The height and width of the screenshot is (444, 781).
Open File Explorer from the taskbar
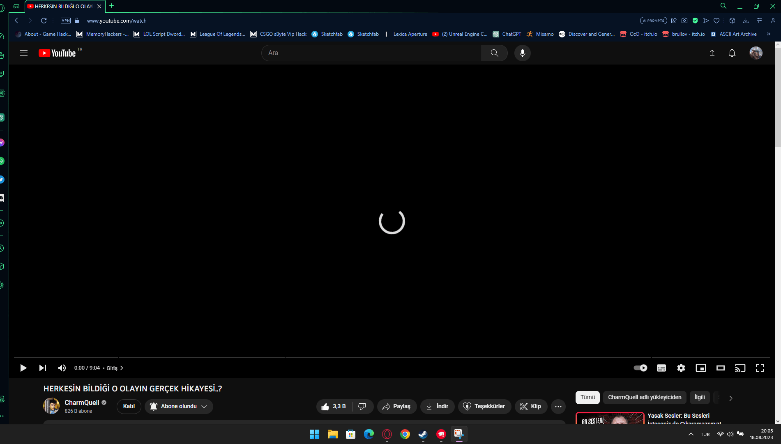coord(332,434)
